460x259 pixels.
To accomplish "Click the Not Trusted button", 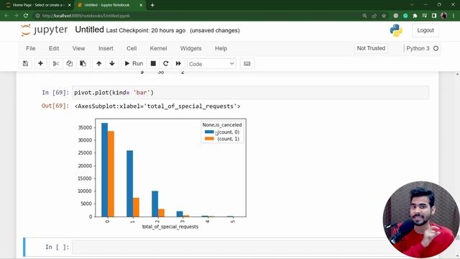I will [x=371, y=48].
